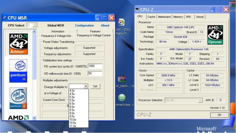Click the Frequency adjustments Supported field
The width and height of the screenshot is (236, 133).
pos(89,54)
